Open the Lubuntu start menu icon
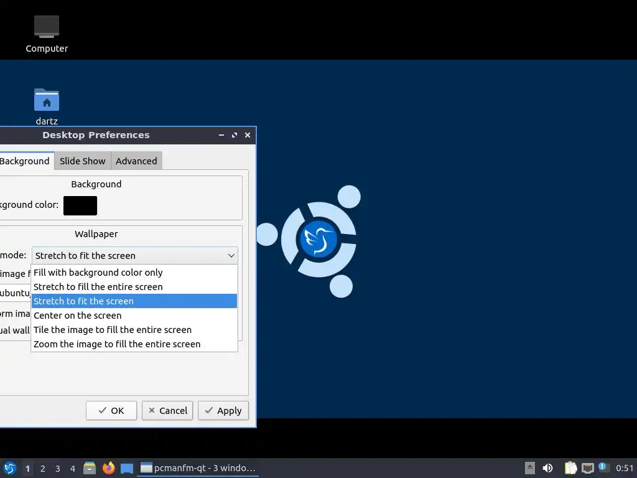Viewport: 637px width, 478px height. [10, 468]
